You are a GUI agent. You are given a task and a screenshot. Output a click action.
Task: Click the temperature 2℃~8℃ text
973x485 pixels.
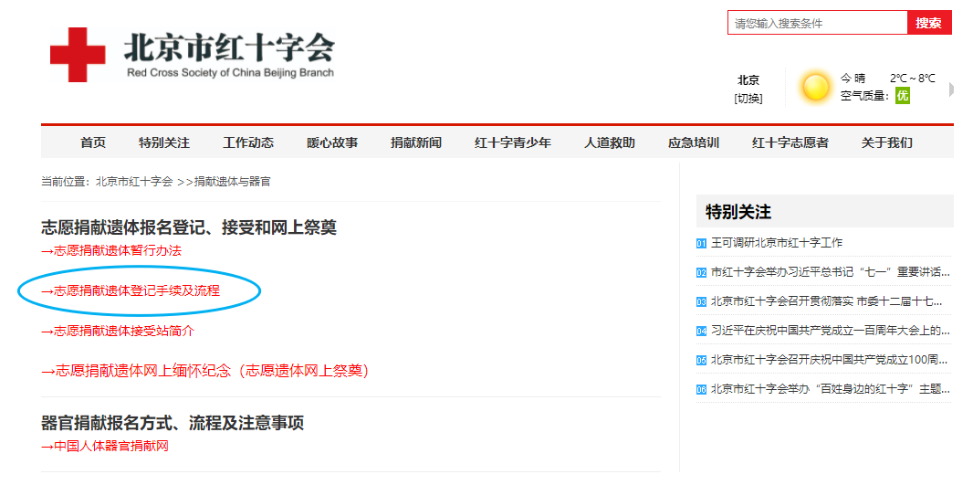pyautogui.click(x=912, y=79)
